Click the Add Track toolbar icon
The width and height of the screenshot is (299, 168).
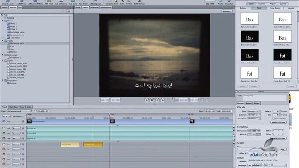49,1
